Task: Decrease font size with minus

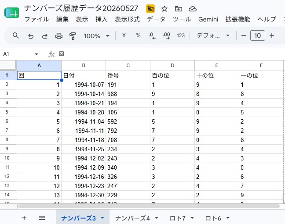Action: pos(244,36)
